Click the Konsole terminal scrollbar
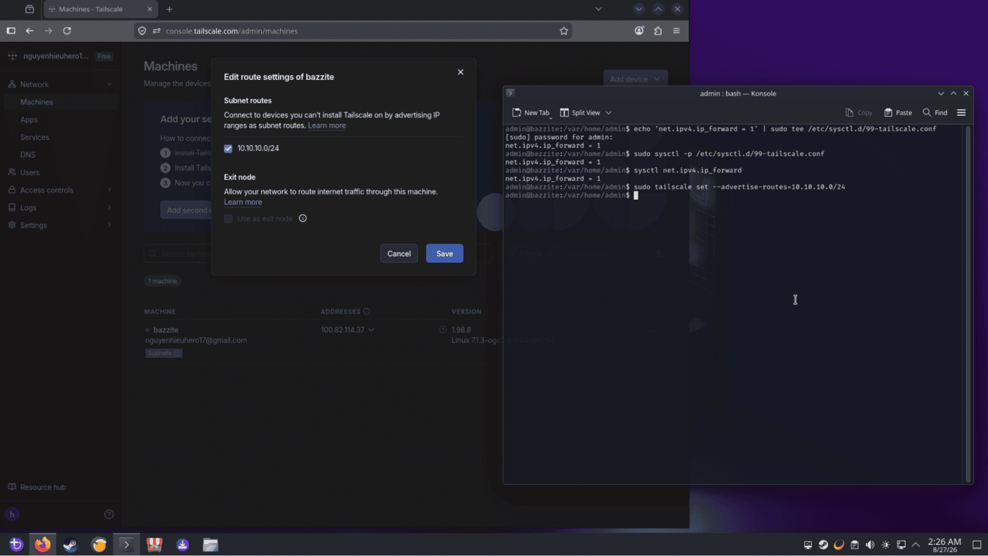This screenshot has width=988, height=556. coord(968,304)
